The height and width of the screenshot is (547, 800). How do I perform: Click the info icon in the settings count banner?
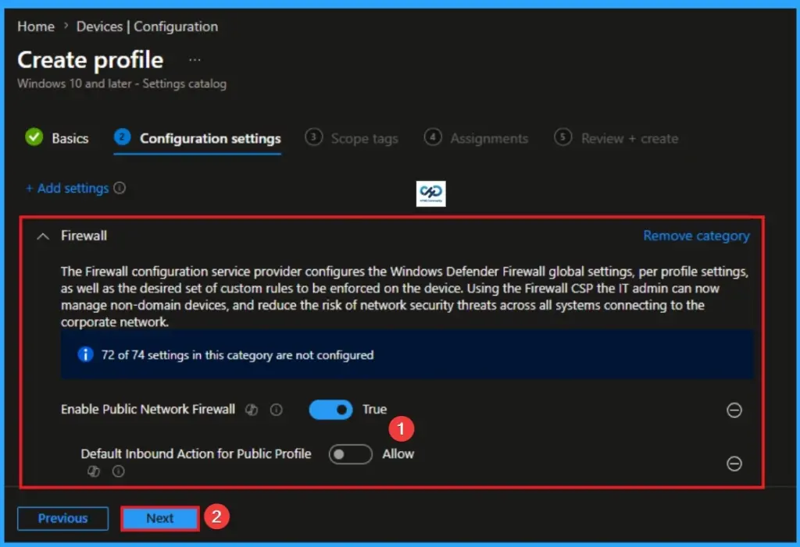pyautogui.click(x=86, y=354)
